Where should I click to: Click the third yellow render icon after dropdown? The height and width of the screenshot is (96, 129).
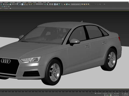(x=86, y=4)
